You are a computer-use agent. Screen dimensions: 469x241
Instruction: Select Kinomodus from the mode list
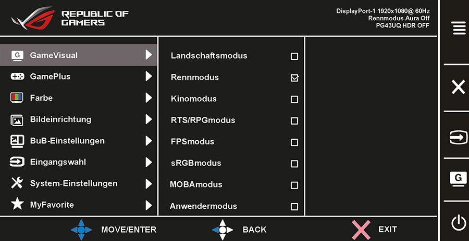[x=193, y=99]
